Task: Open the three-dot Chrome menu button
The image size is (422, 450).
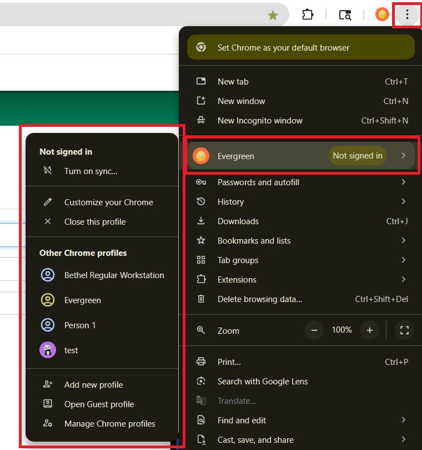Action: click(407, 14)
